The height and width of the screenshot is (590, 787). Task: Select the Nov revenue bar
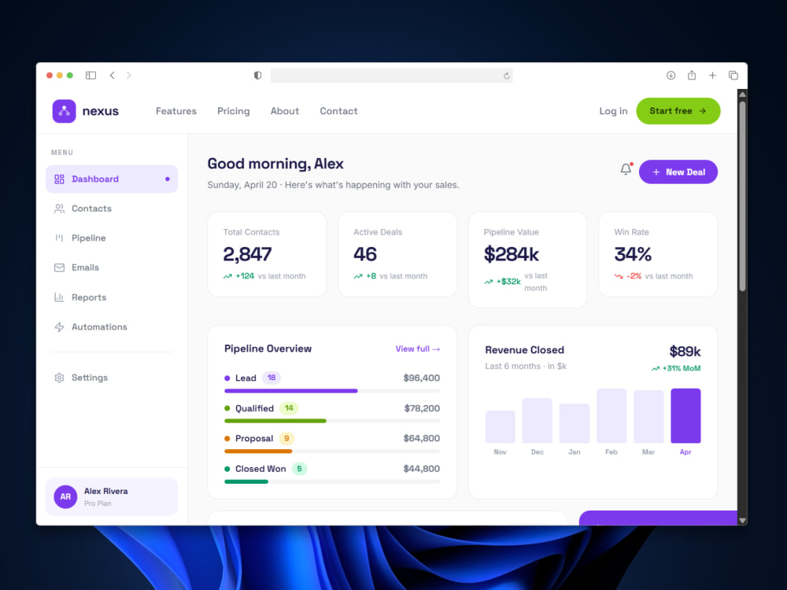click(500, 427)
